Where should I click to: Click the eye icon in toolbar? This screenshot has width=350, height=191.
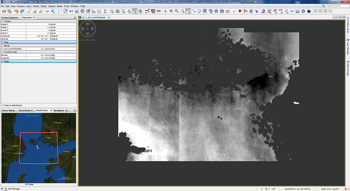point(292,11)
